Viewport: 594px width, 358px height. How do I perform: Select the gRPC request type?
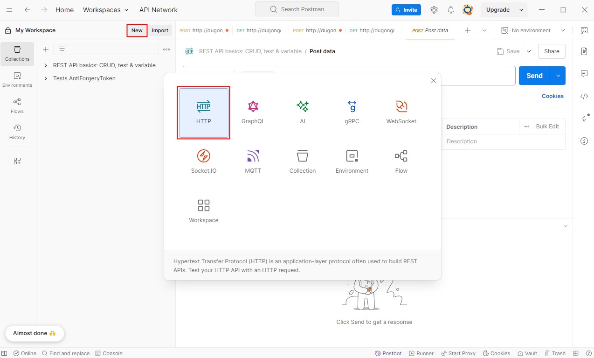coord(352,113)
